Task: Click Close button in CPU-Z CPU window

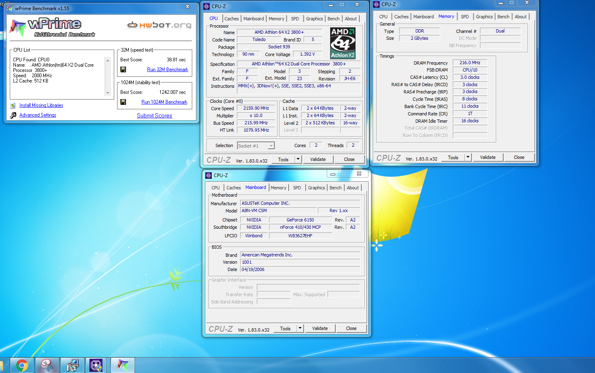Action: [349, 159]
